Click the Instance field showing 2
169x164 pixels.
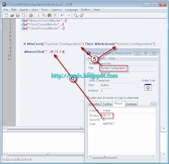(x=106, y=90)
